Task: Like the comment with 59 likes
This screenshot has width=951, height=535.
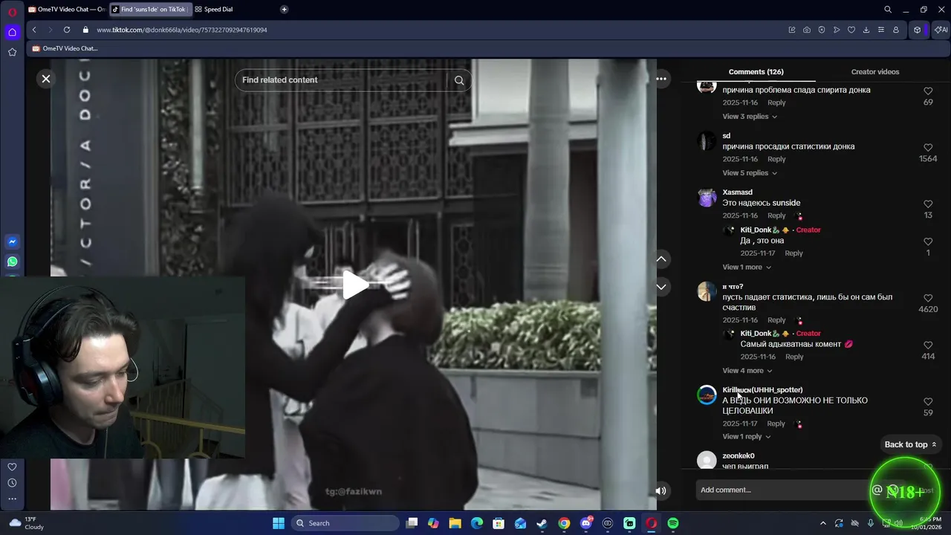Action: tap(928, 402)
